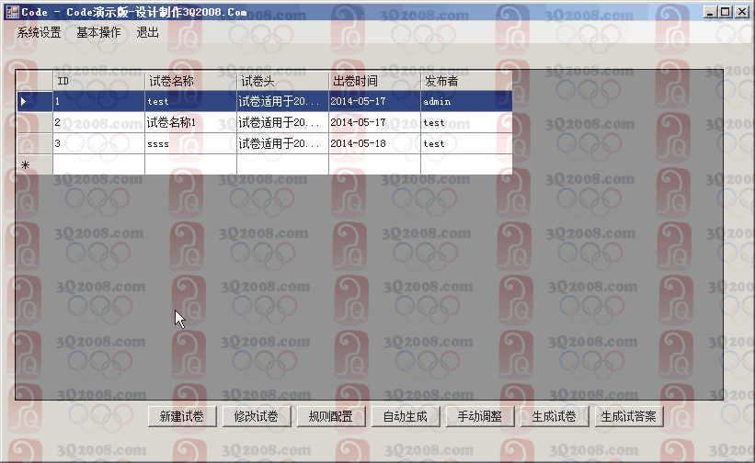
Task: Minimize the Code window
Action: click(709, 12)
